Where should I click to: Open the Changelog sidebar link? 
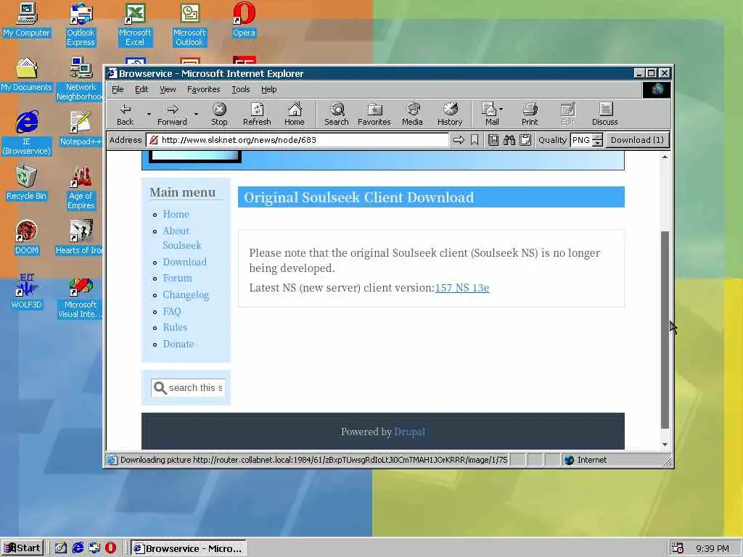(x=186, y=294)
